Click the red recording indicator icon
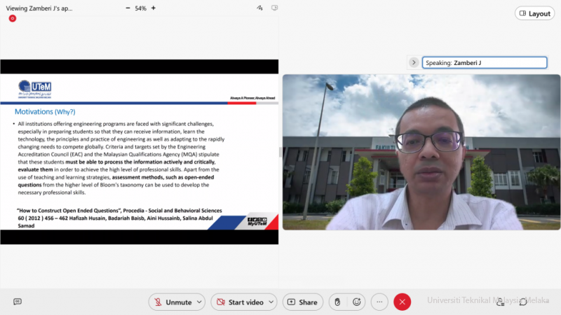561x315 pixels. pos(13,18)
